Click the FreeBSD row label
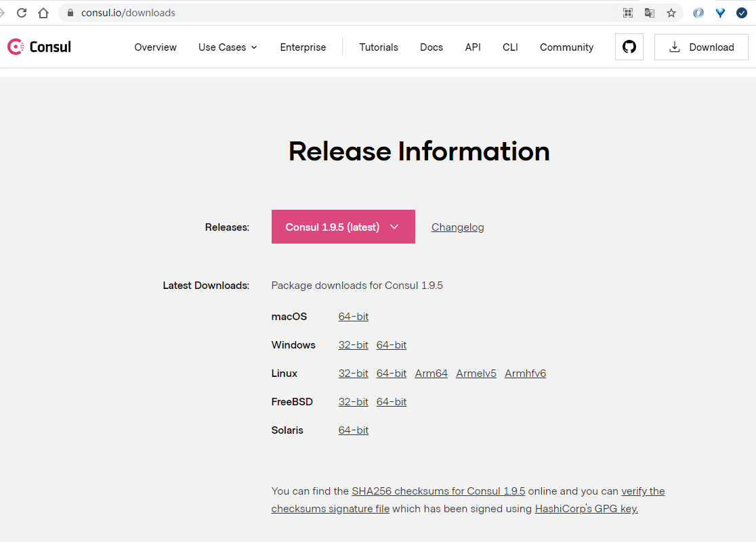756x542 pixels. click(x=292, y=402)
